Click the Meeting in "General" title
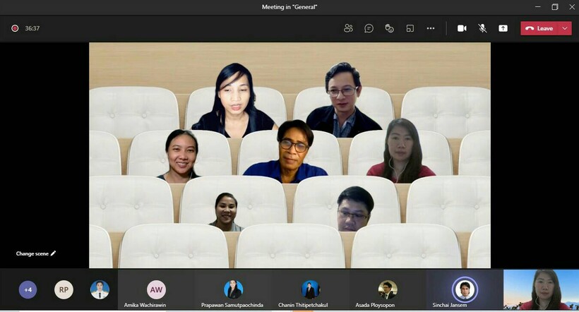This screenshot has height=312, width=579. (289, 6)
